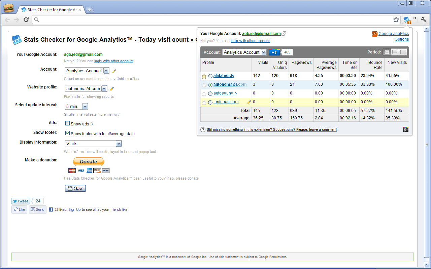Select second Period view icon

click(x=395, y=52)
